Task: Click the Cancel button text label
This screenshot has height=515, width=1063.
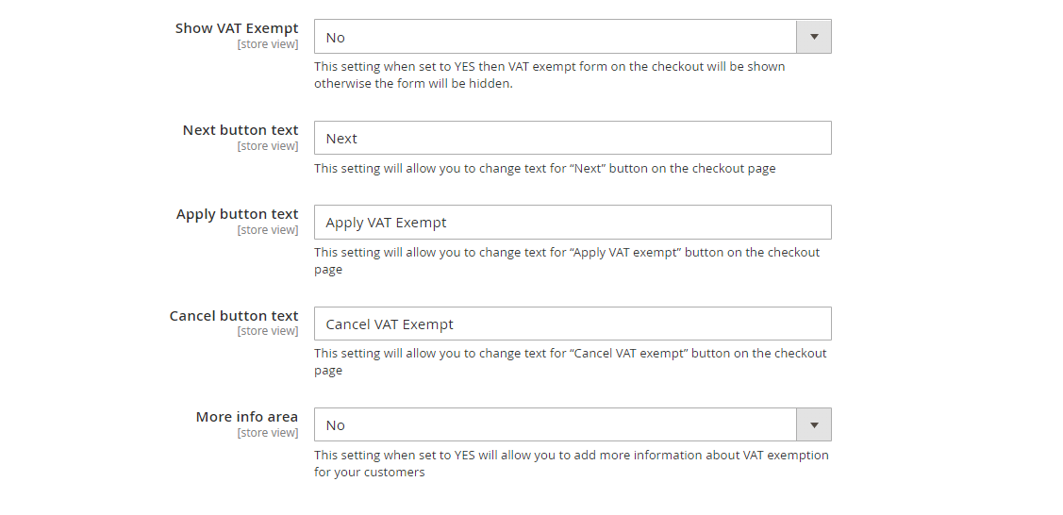Action: click(234, 316)
